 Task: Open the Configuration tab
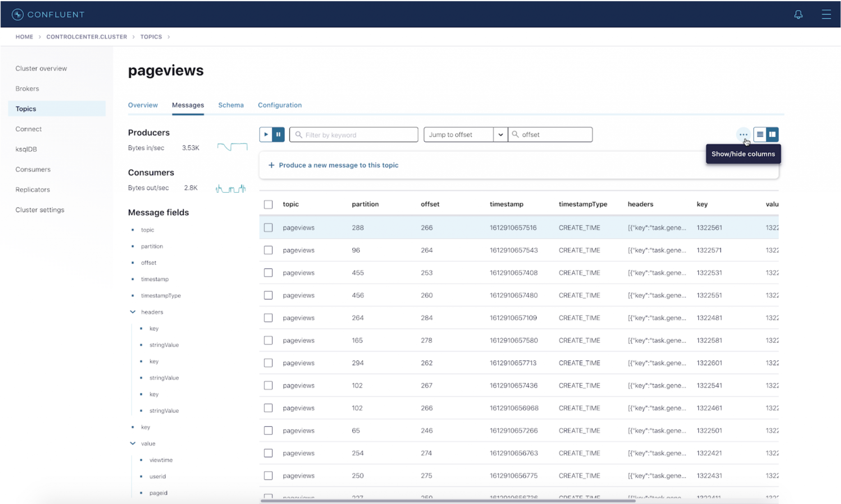click(x=280, y=105)
